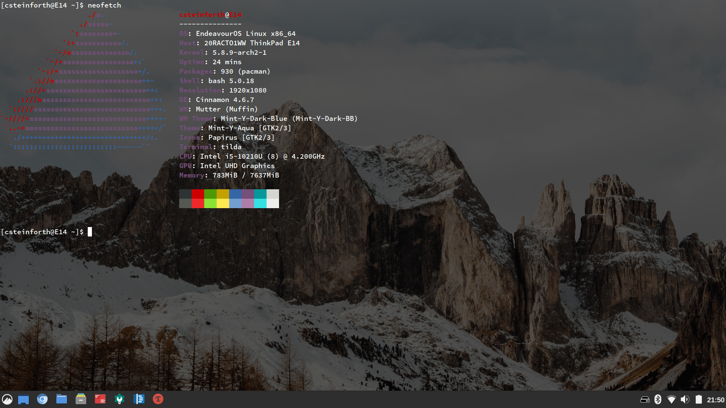
Task: Click the bright red color block
Action: pos(198,203)
